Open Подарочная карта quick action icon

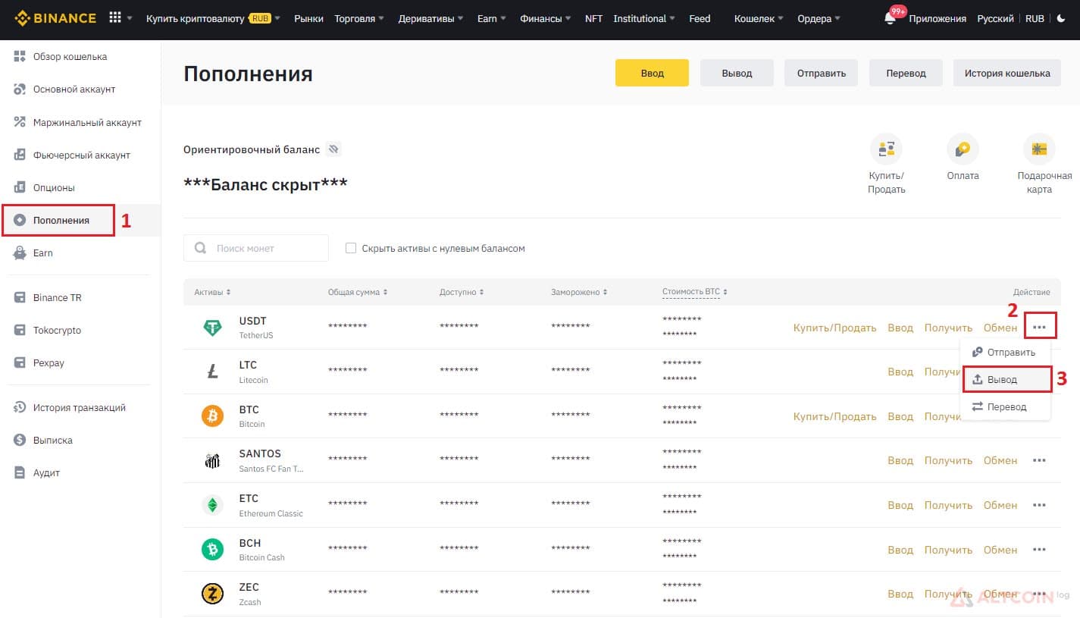tap(1039, 149)
